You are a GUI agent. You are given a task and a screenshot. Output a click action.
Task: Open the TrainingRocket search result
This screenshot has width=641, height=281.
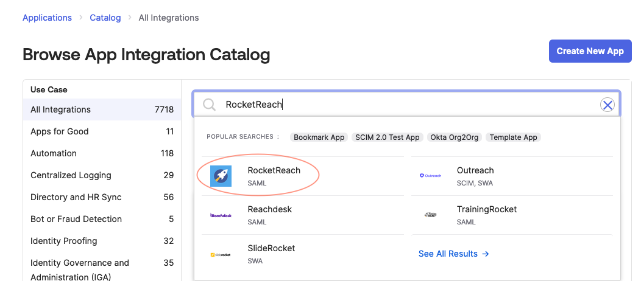tap(512, 215)
